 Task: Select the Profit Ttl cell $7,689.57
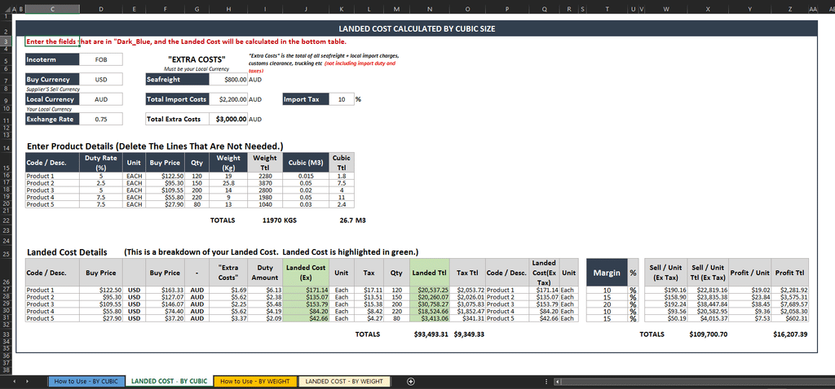click(789, 304)
